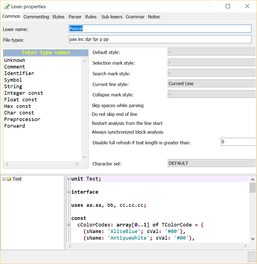
Task: Expand the Test tree node
Action: 4,179
